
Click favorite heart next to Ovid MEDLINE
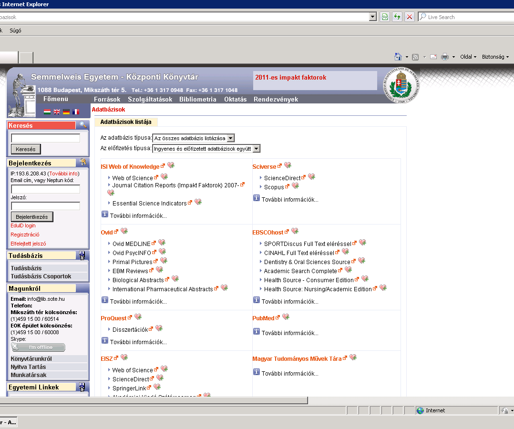(x=162, y=243)
